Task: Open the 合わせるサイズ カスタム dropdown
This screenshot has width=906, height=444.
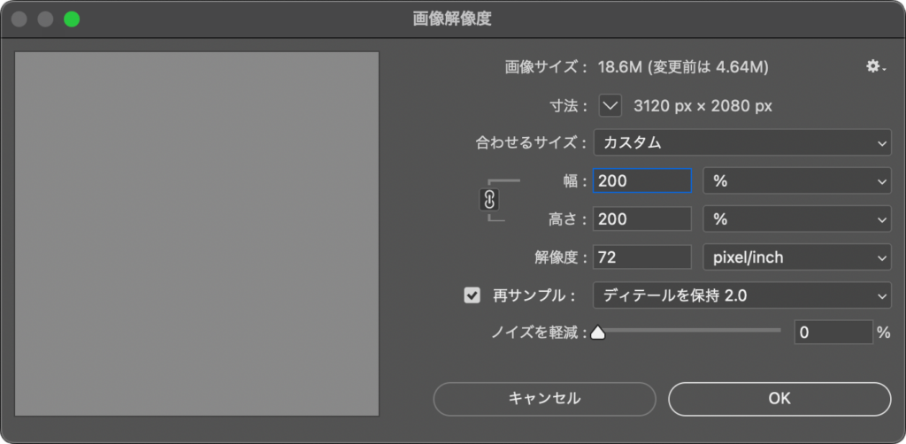Action: click(x=742, y=142)
